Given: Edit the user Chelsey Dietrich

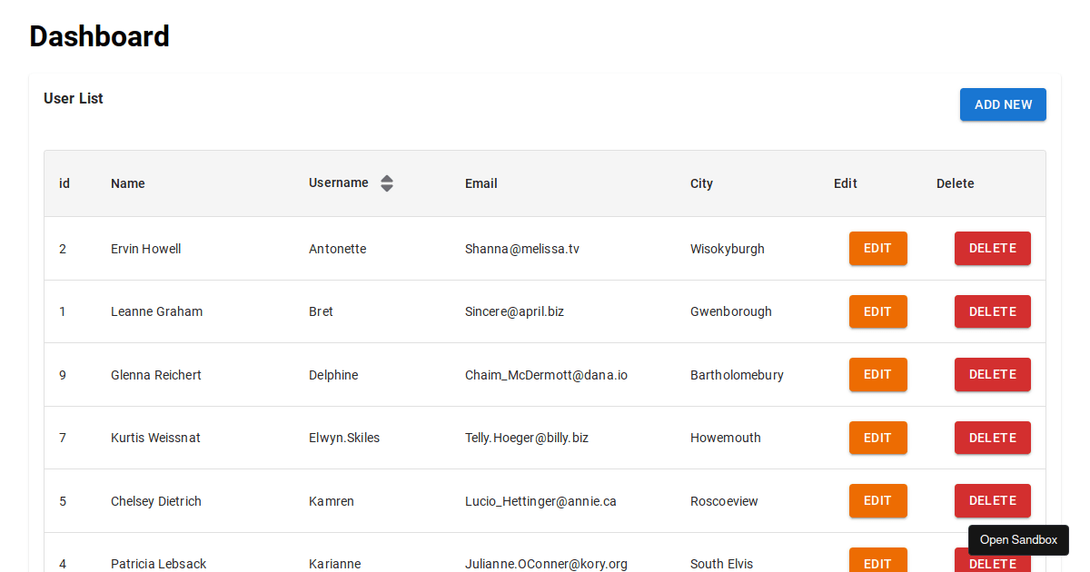Looking at the screenshot, I should tap(877, 500).
